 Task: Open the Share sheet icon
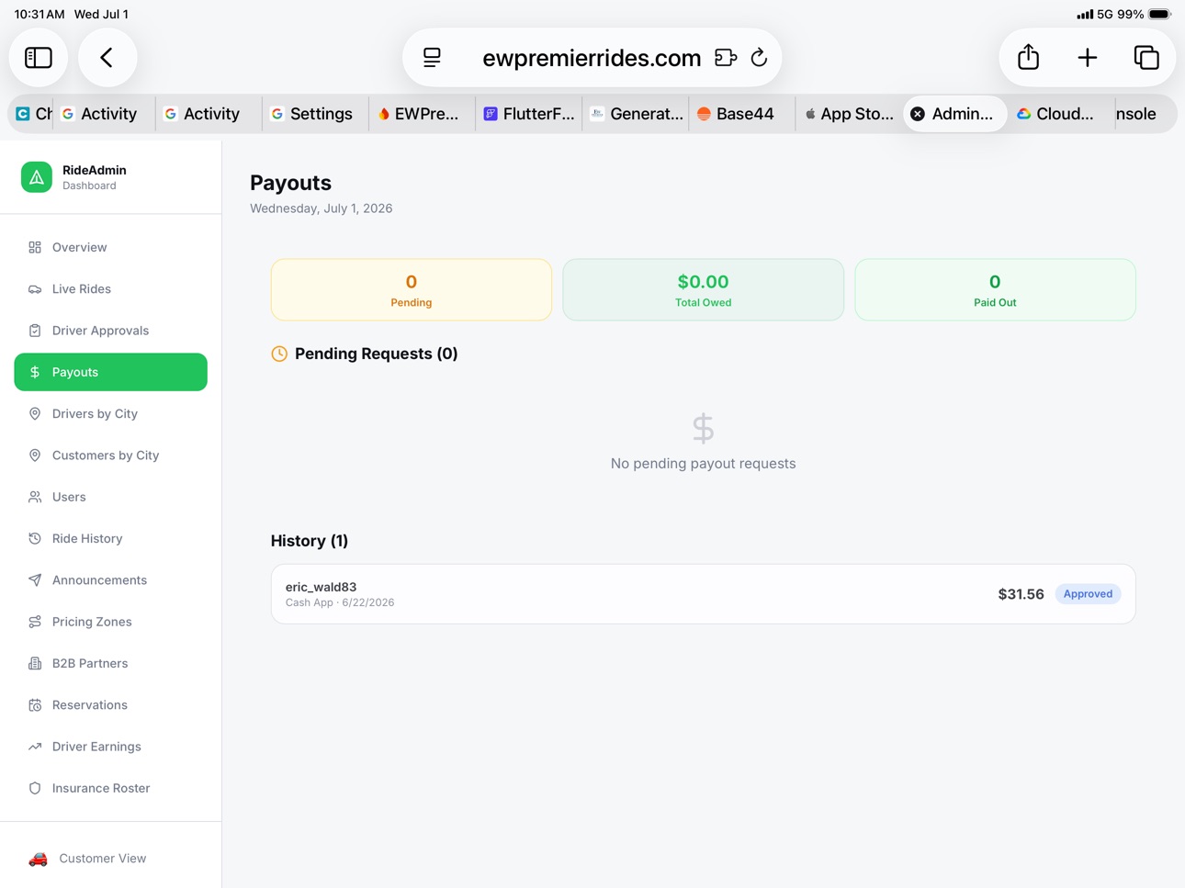coord(1029,58)
